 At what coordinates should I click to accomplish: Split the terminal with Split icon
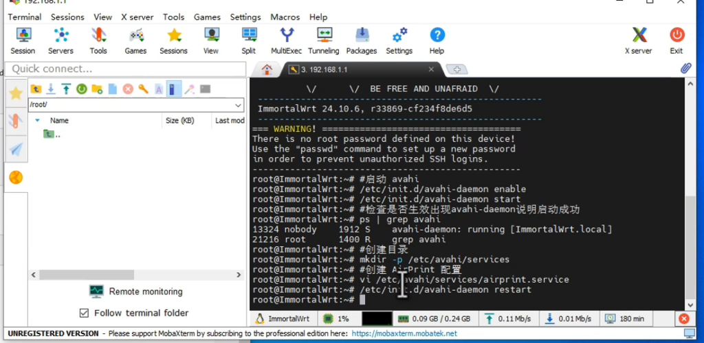(249, 40)
